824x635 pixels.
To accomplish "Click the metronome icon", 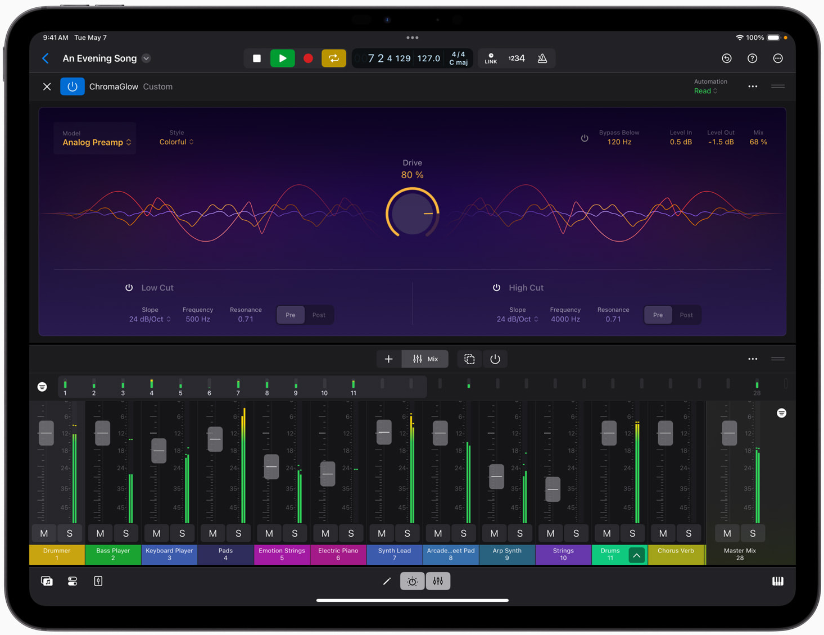I will [542, 58].
